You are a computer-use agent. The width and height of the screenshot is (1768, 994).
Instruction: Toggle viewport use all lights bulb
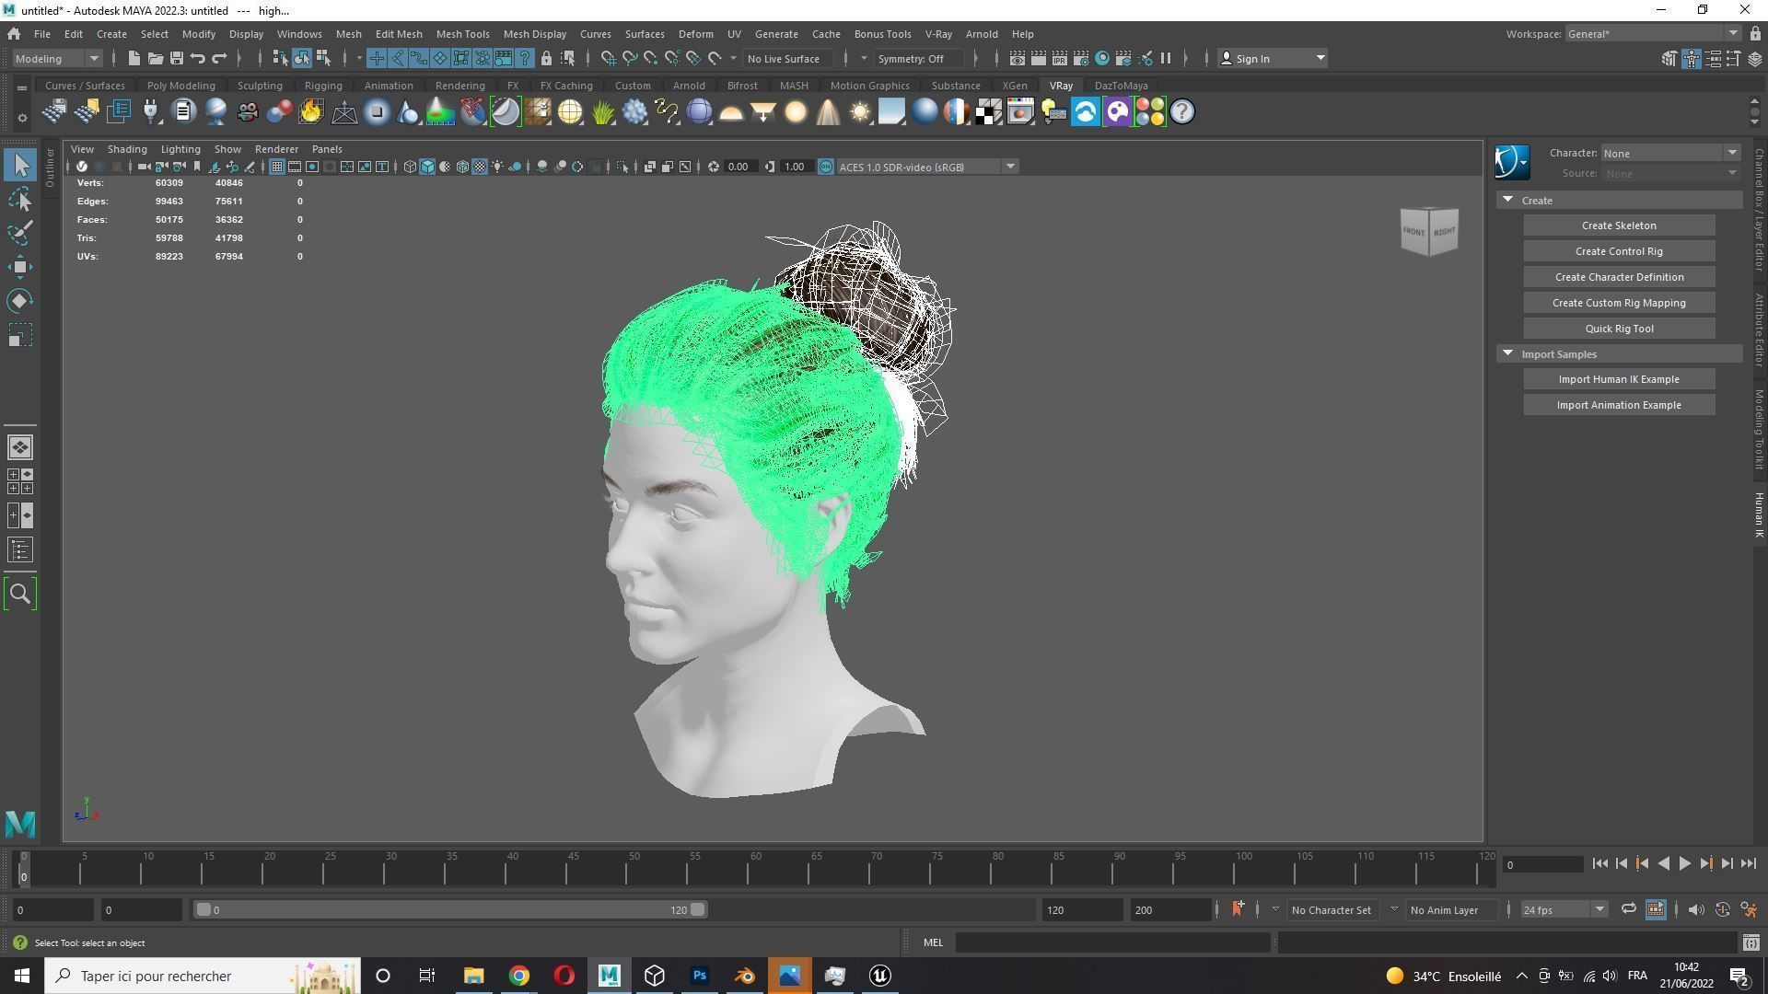[497, 167]
